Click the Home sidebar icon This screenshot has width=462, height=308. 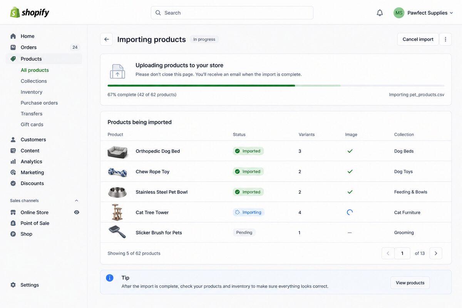click(13, 36)
